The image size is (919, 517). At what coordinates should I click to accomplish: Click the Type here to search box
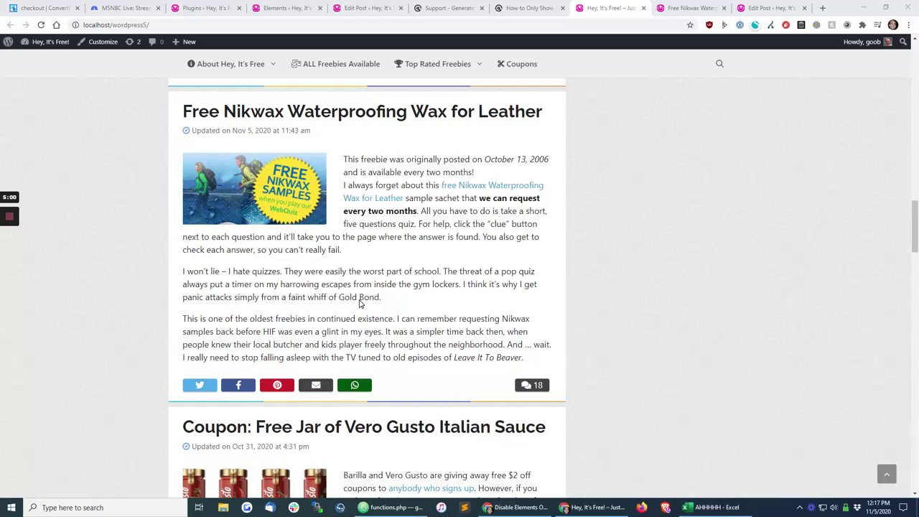105,508
